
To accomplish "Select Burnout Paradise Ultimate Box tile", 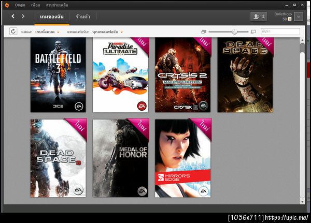I will [x=120, y=75].
